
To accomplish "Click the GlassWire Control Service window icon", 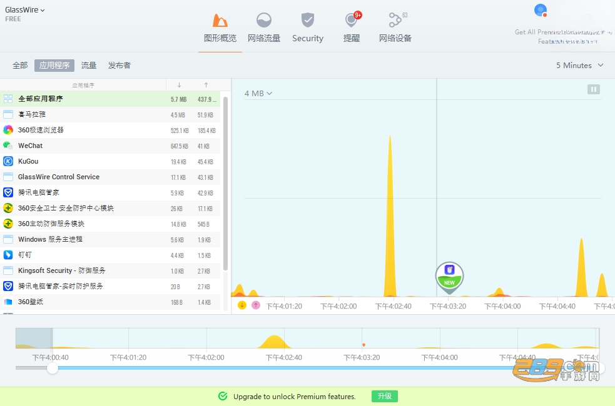I will (x=8, y=177).
